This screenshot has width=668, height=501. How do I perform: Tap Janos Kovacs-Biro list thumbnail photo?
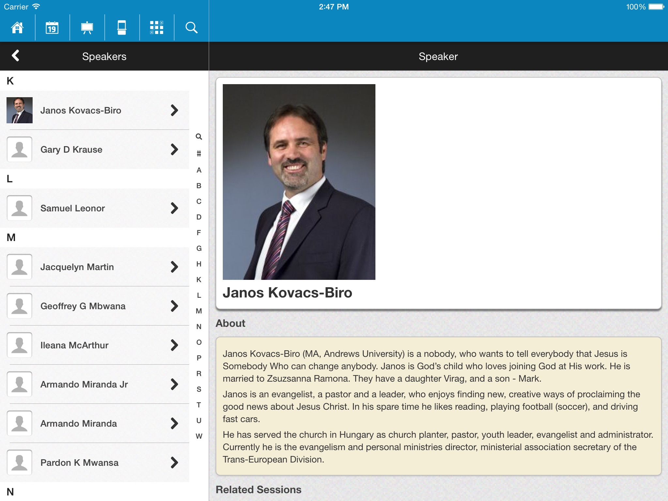point(20,110)
